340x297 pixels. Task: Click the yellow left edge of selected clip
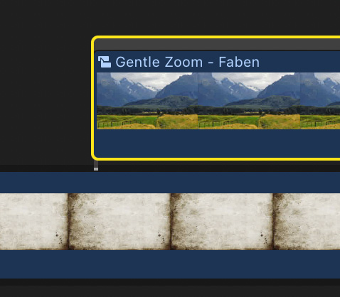pyautogui.click(x=92, y=98)
